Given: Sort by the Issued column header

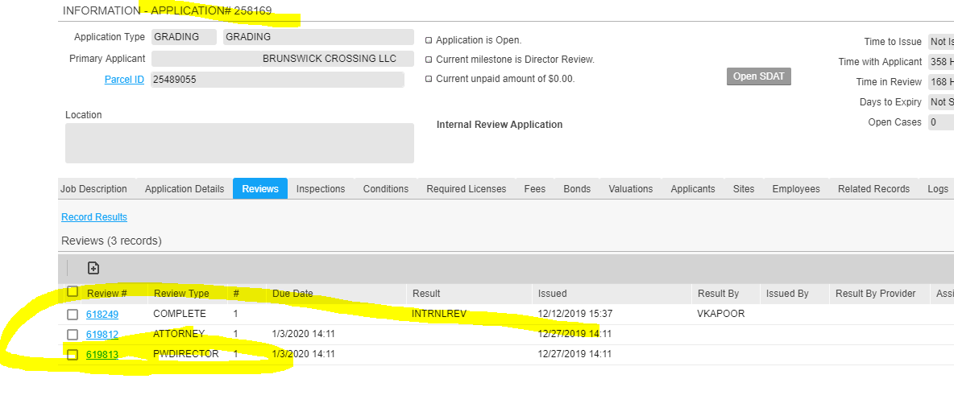Looking at the screenshot, I should 553,294.
